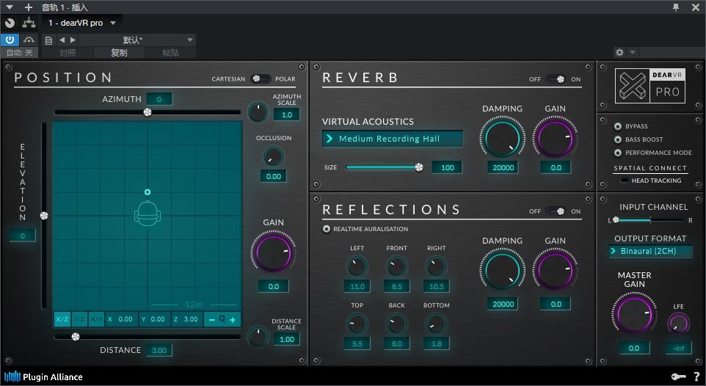Click the Master Gain knob
Screen dimensions: 706x386
tap(634, 315)
